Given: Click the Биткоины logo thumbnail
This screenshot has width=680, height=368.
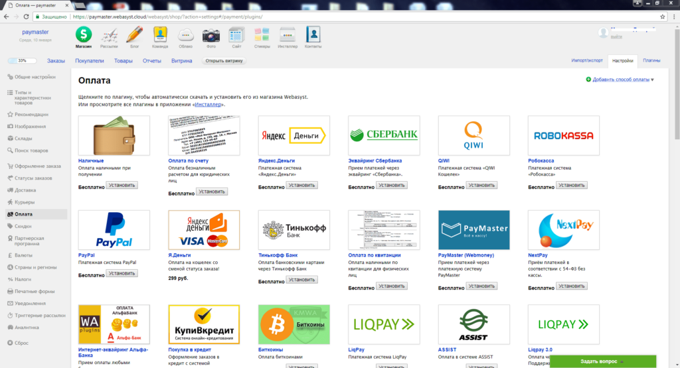Looking at the screenshot, I should tap(294, 324).
